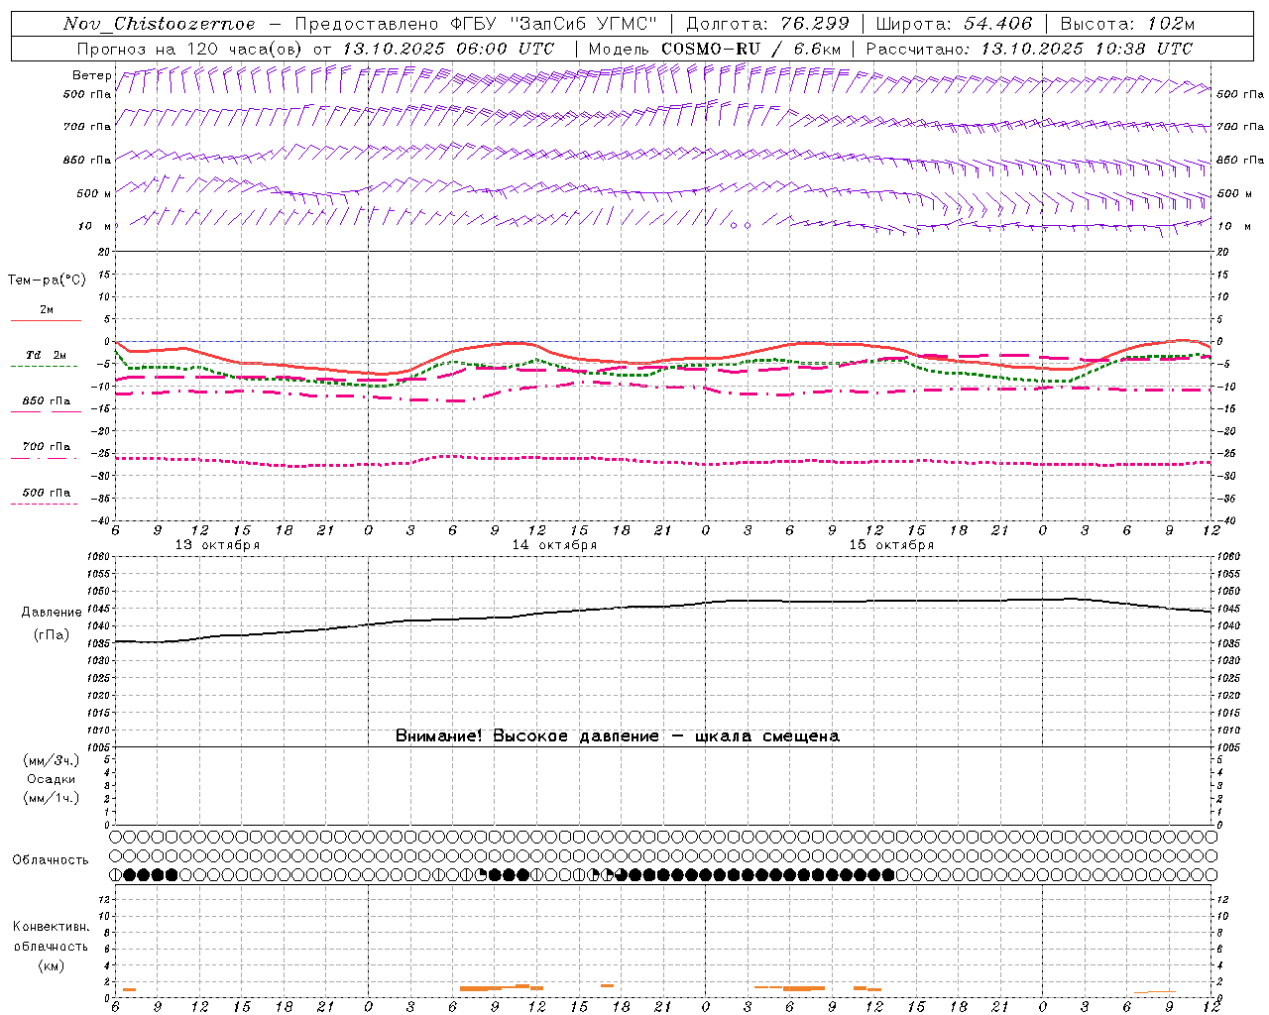Click the '(км)' unit under convective cloudiness
Viewport: 1269px width, 1015px height.
(x=51, y=965)
